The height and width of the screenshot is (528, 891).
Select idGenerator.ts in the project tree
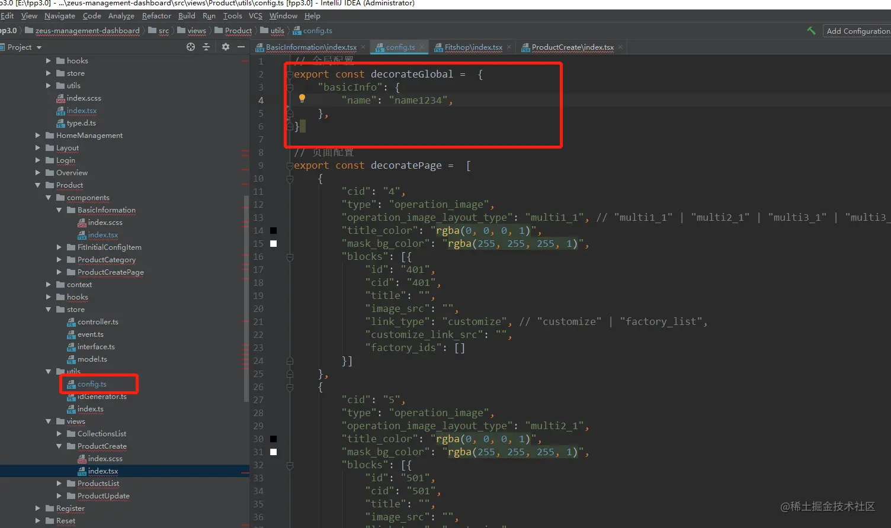[x=102, y=397]
